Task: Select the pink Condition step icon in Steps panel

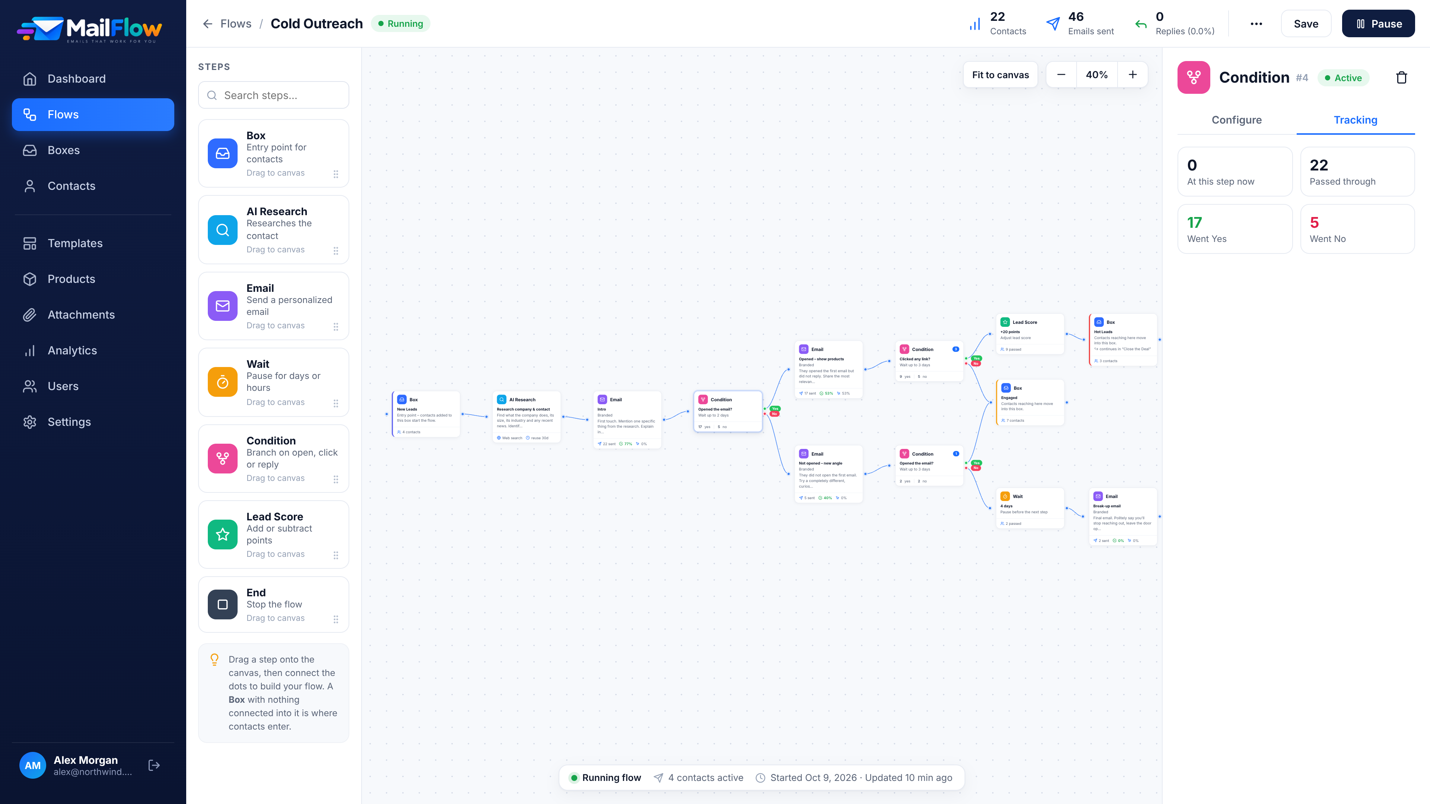Action: (x=223, y=458)
